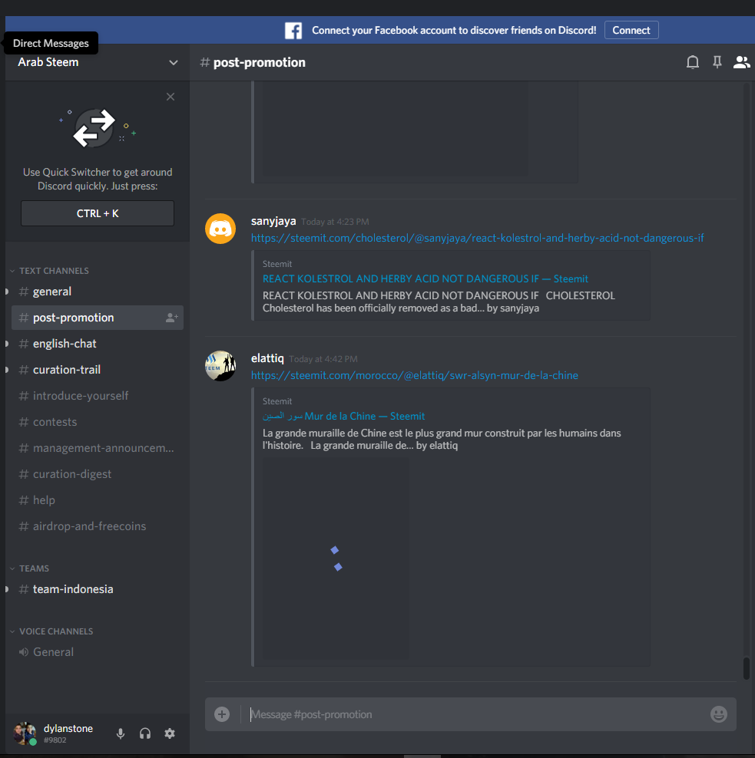Screen dimensions: 755x758
Task: Click timestamp Today at 4:23 PM
Action: click(335, 222)
